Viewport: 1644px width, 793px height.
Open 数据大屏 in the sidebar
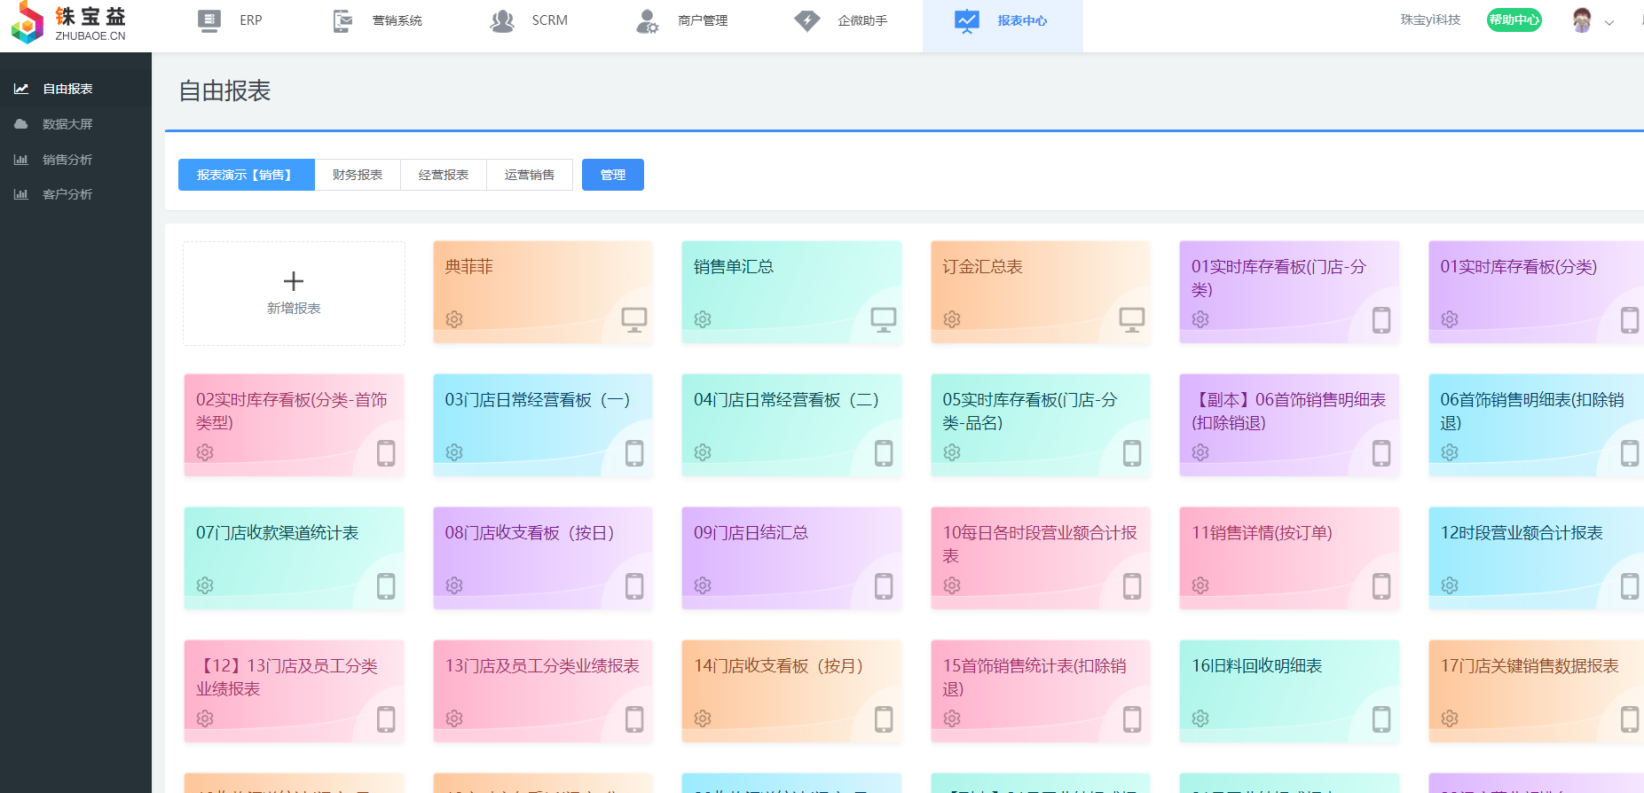(75, 124)
